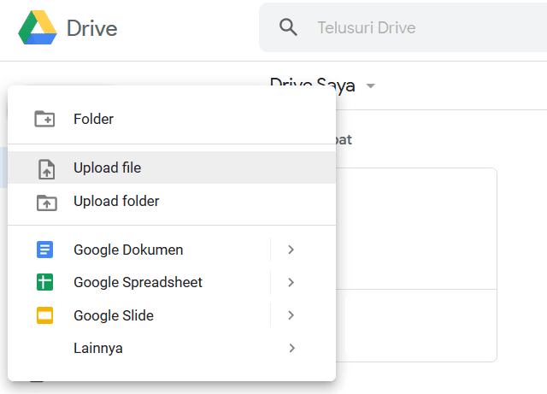Select Google Spreadsheet menu item
The height and width of the screenshot is (394, 547).
(x=138, y=282)
